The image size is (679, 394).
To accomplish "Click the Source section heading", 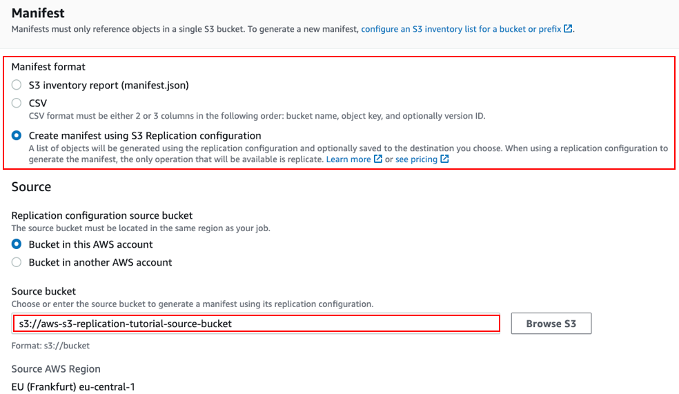I will 31,186.
